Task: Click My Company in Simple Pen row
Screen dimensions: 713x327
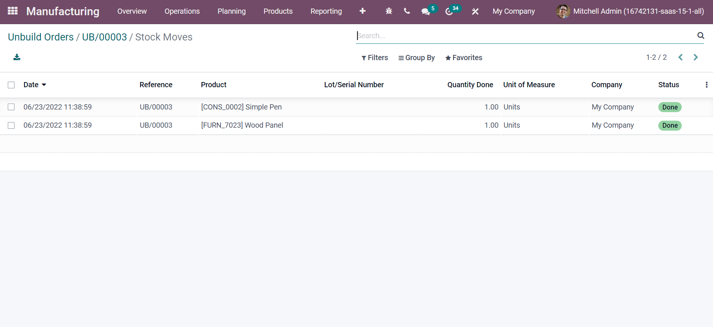Action: (x=613, y=107)
